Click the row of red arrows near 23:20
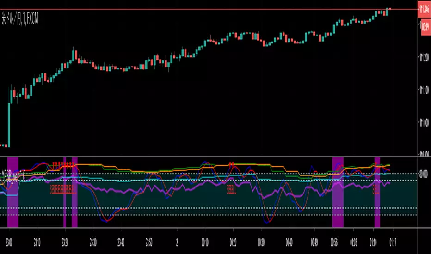The width and height of the screenshot is (431, 254). pos(63,165)
